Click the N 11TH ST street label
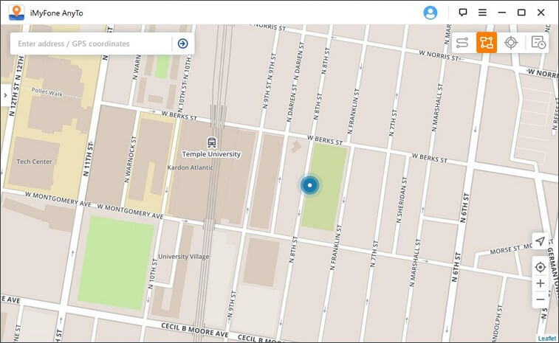Image resolution: width=559 pixels, height=343 pixels. click(x=88, y=159)
